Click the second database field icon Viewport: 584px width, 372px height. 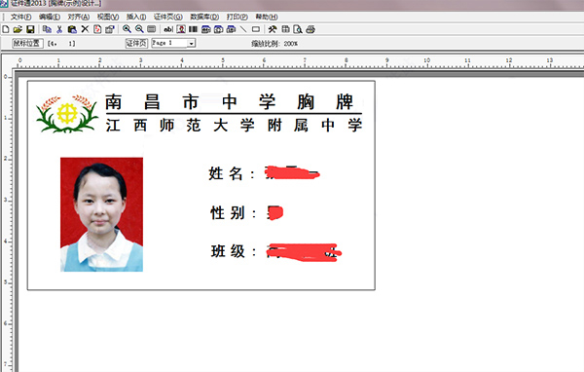click(219, 29)
